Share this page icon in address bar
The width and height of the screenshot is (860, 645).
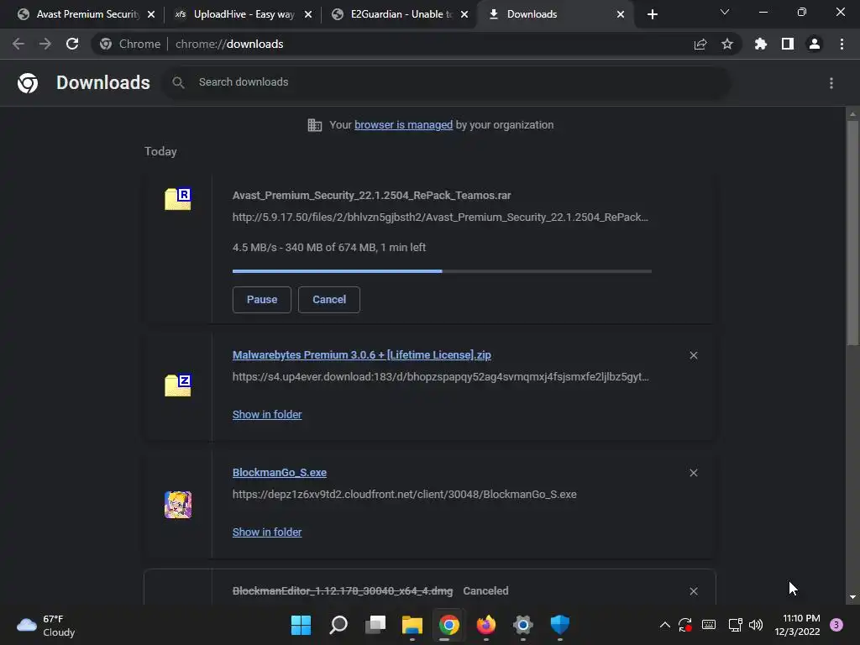tap(700, 44)
